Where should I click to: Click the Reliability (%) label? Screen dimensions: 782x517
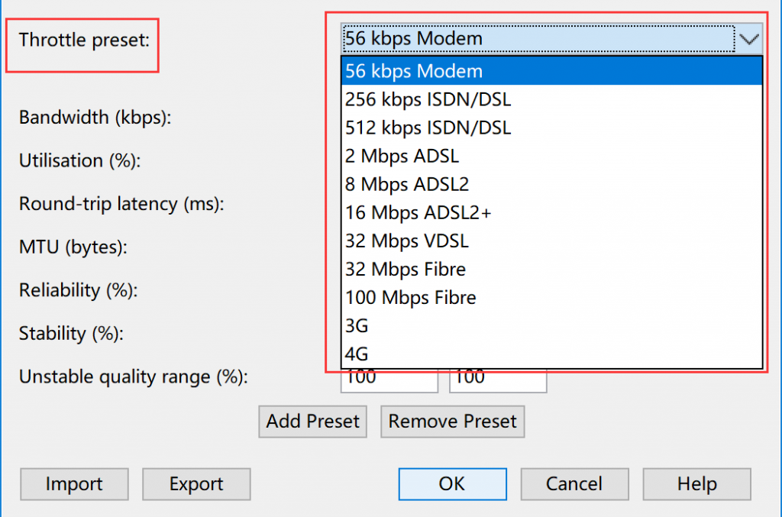pos(78,290)
